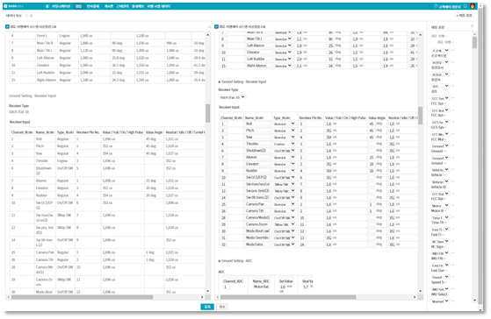Click the settings sidebar's scroll-down arrow
The height and width of the screenshot is (319, 491).
[x=474, y=301]
